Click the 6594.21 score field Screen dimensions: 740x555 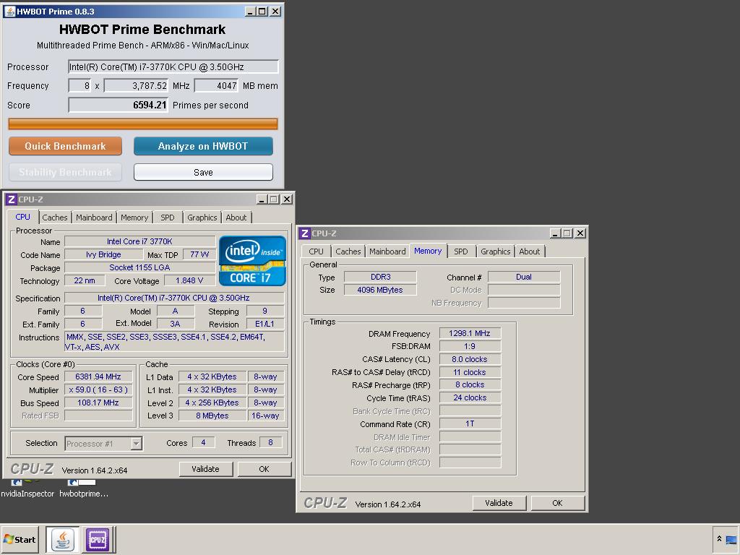click(x=118, y=105)
